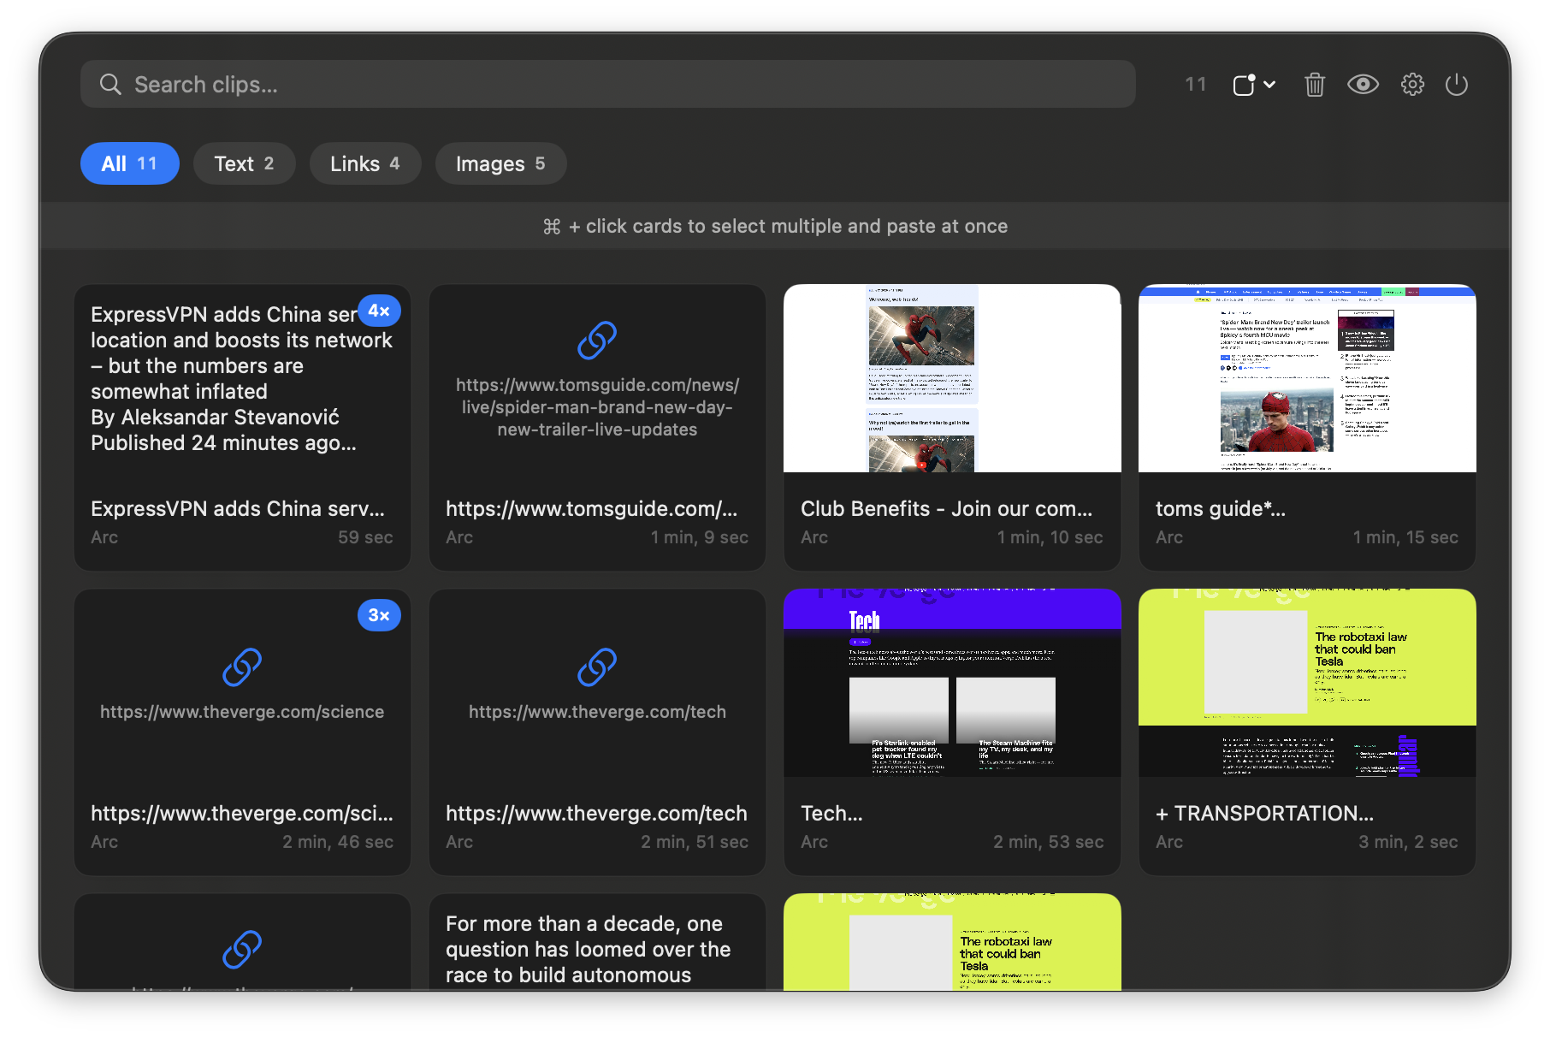Click the 'toms guide*...' card title
The width and height of the screenshot is (1550, 1037).
(x=1221, y=508)
